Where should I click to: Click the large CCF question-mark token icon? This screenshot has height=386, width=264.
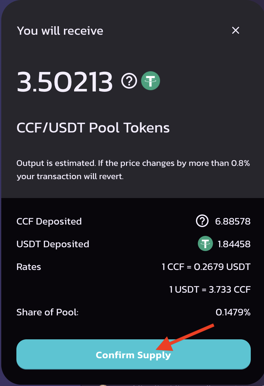tap(129, 81)
